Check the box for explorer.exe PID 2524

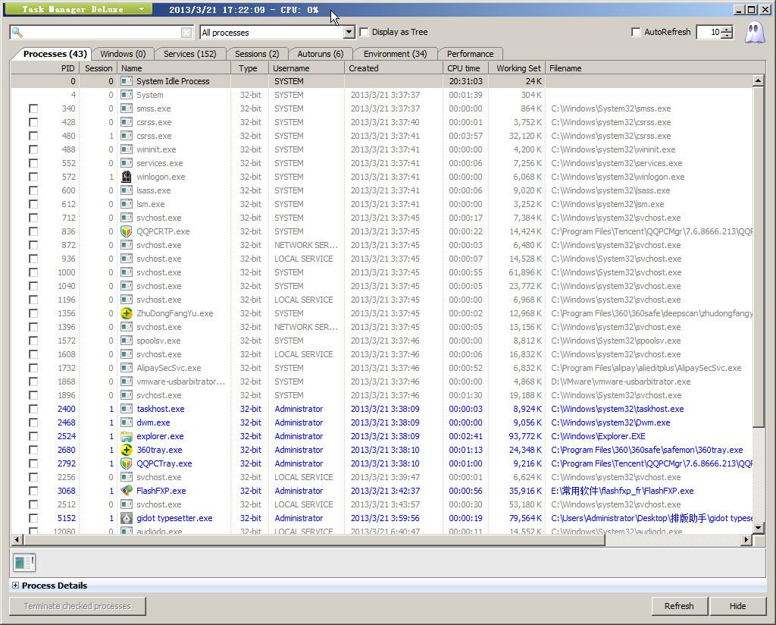pyautogui.click(x=33, y=436)
